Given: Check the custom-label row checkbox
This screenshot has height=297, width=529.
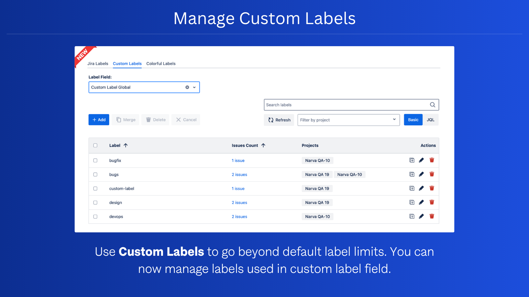Looking at the screenshot, I should 95,188.
